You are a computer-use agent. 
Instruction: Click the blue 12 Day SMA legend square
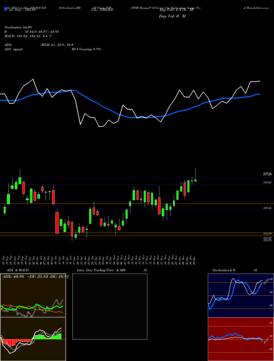tap(5, 9)
